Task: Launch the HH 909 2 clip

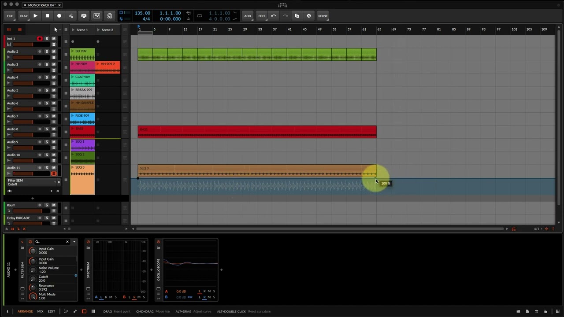Action: click(98, 64)
